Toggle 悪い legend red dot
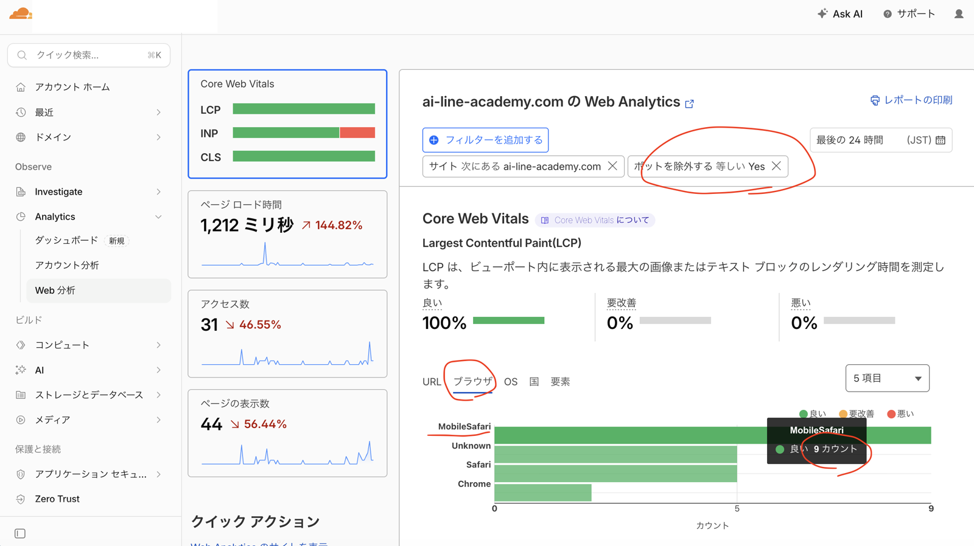The width and height of the screenshot is (974, 546). click(891, 414)
